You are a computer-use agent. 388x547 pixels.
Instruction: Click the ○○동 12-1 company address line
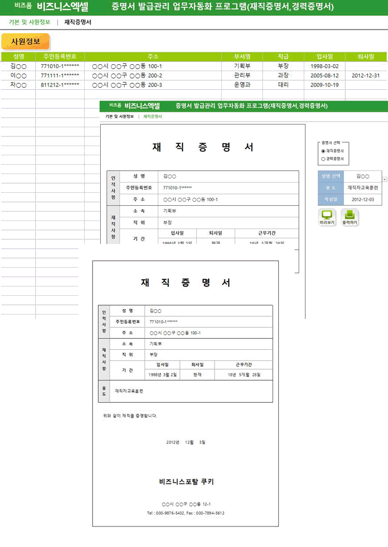(187, 504)
